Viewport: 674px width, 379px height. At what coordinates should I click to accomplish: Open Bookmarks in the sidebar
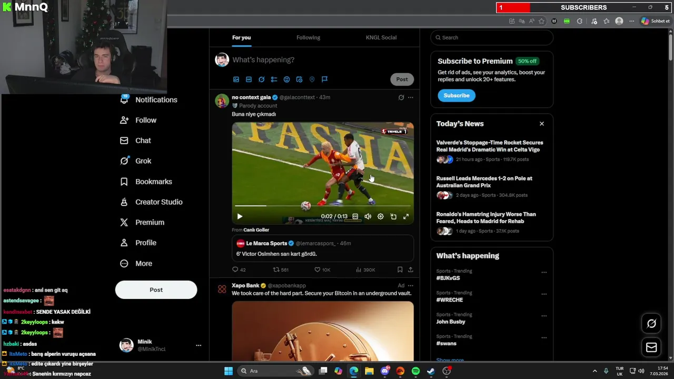146,182
